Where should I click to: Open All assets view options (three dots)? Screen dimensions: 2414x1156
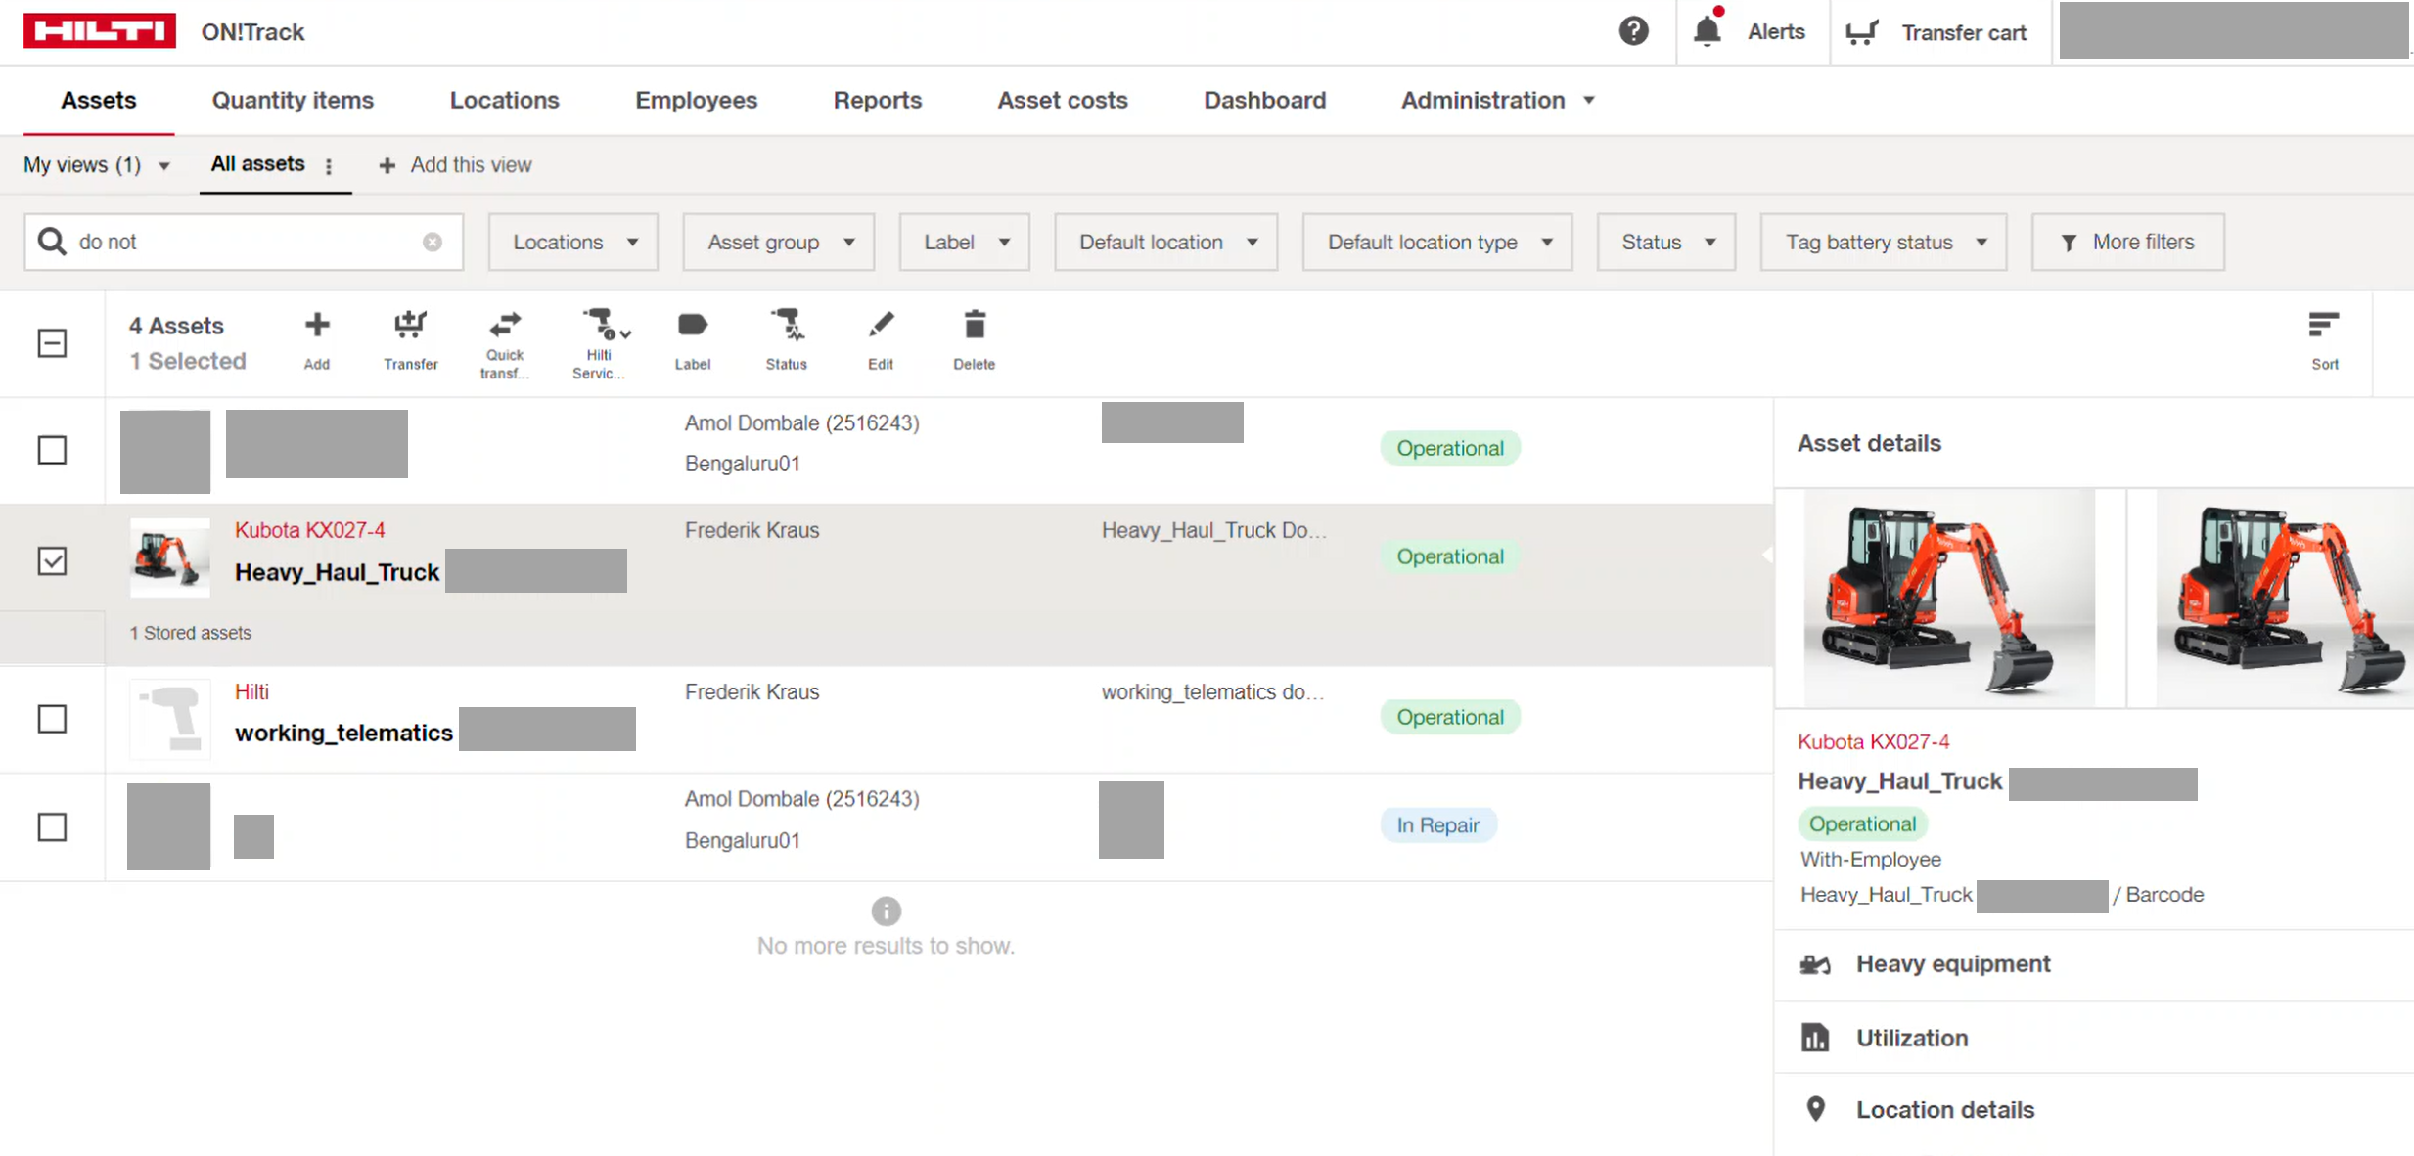point(329,166)
